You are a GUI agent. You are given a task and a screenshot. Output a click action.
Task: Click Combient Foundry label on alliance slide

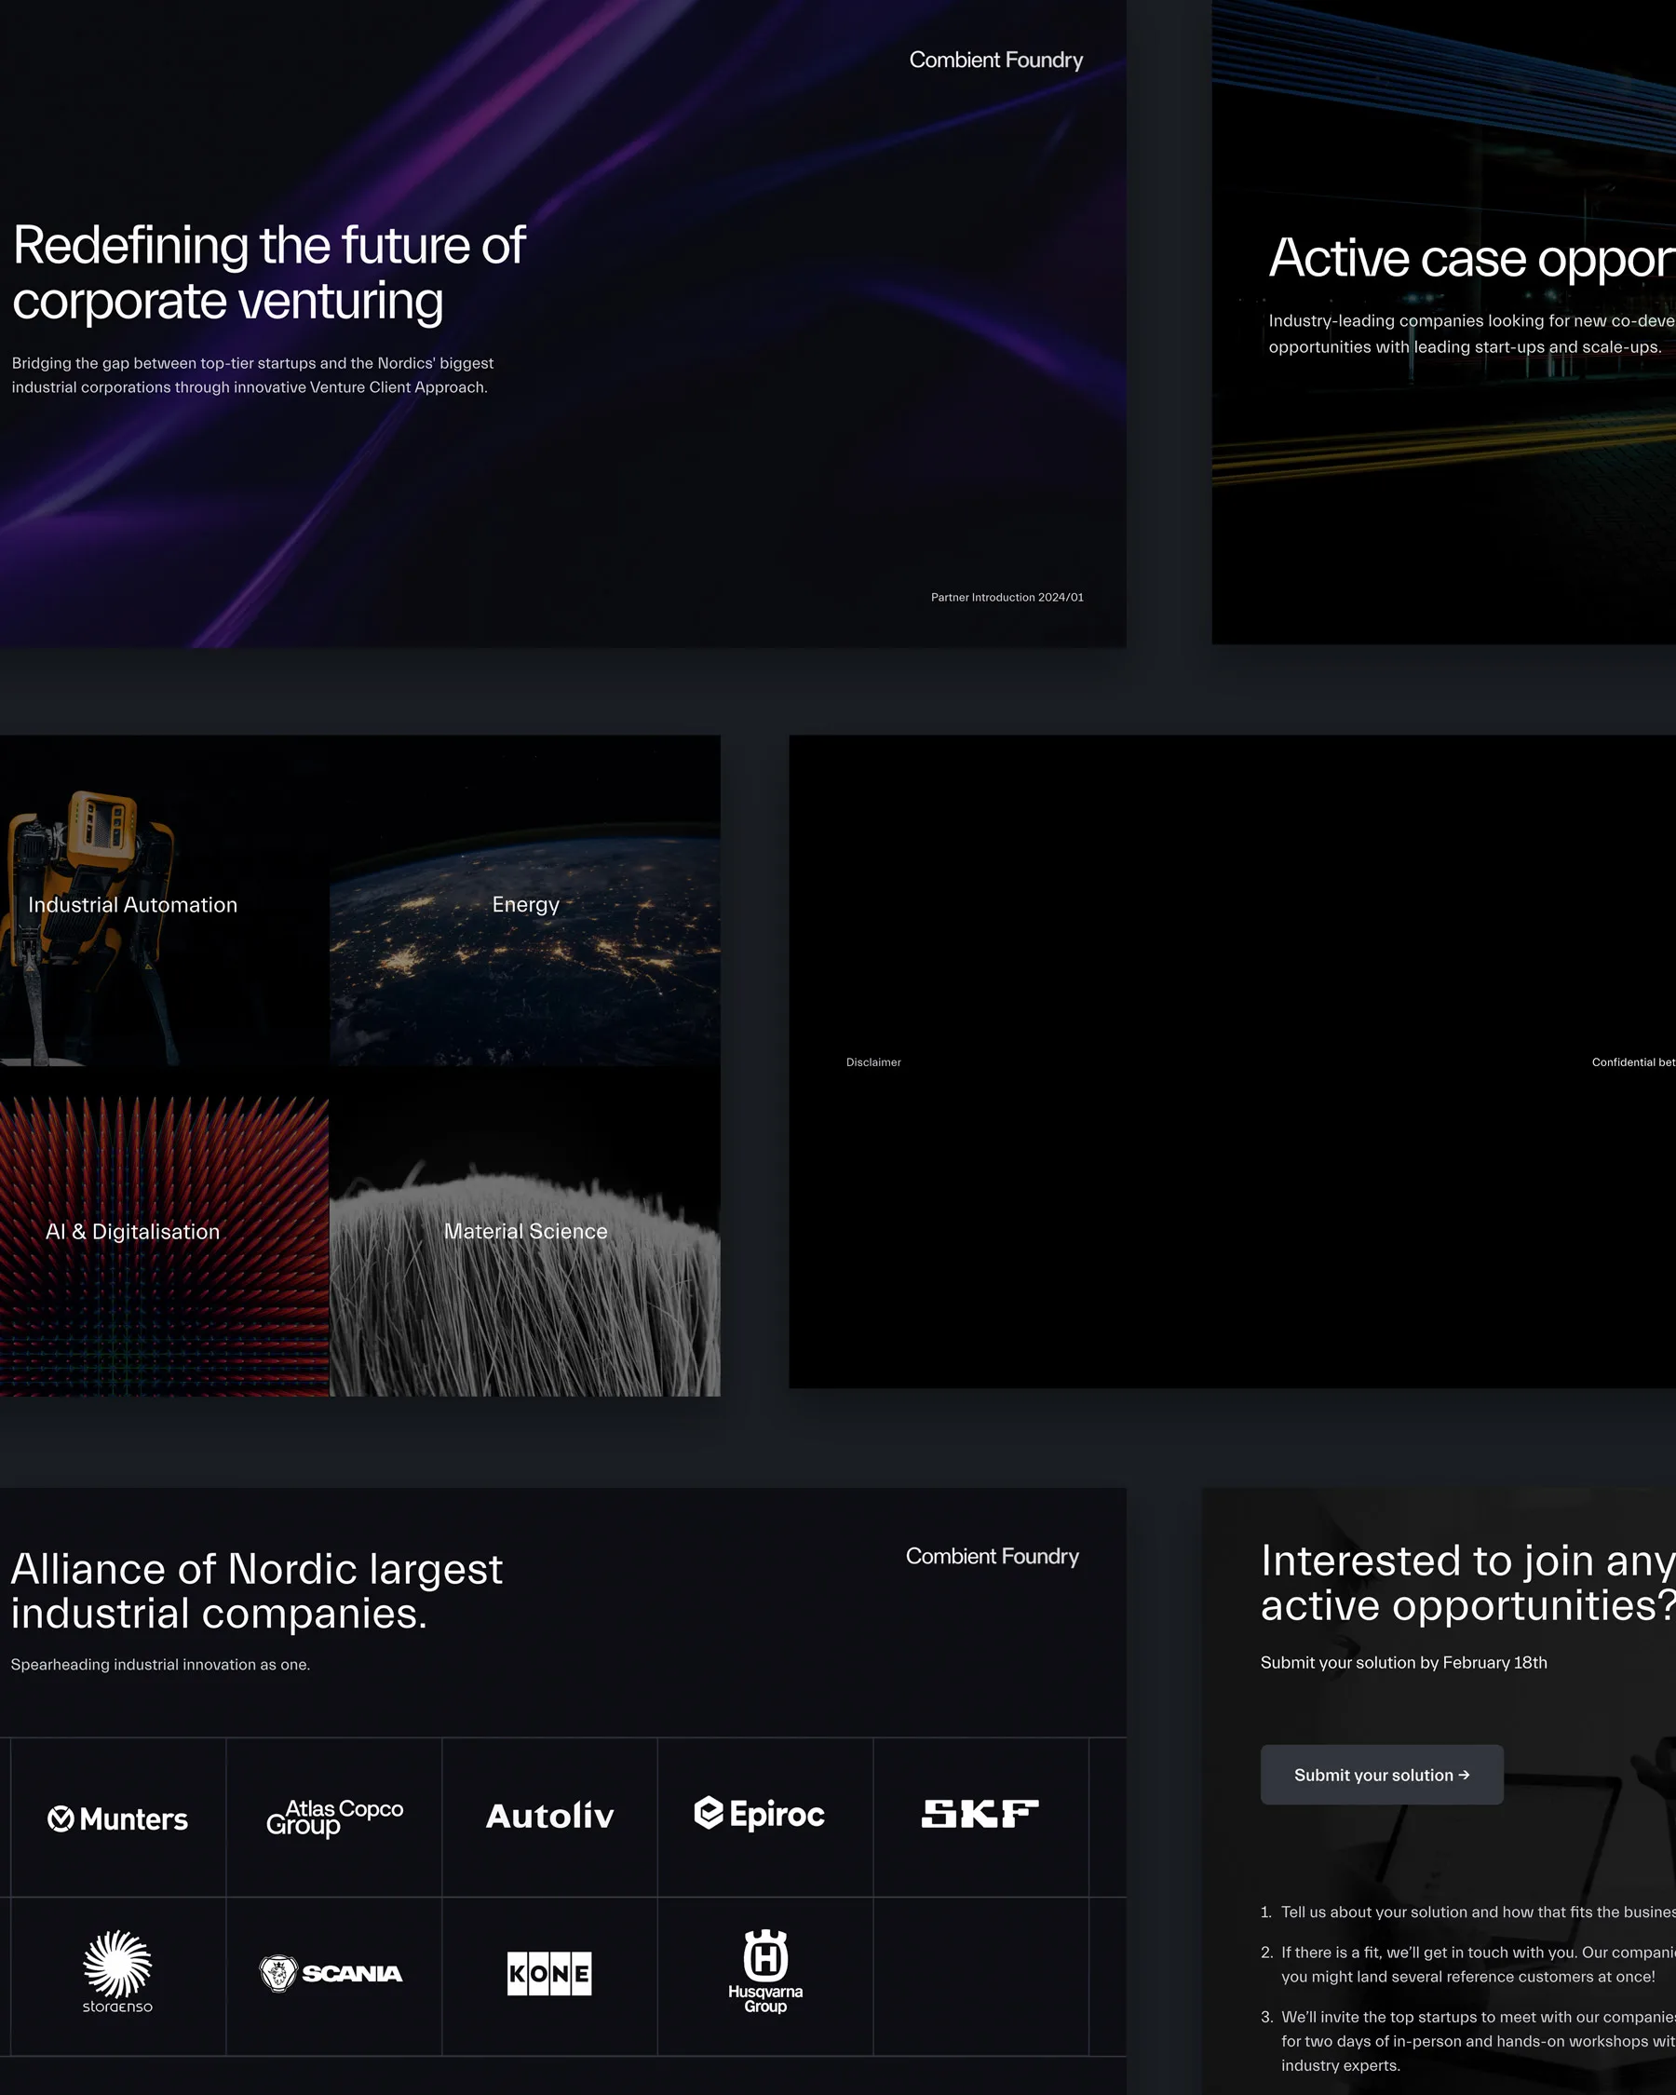click(x=992, y=1556)
